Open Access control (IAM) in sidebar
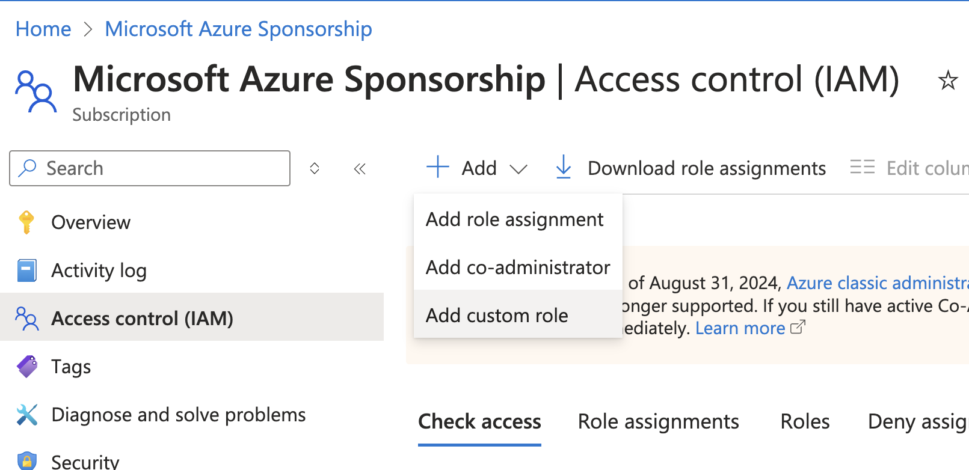Image resolution: width=969 pixels, height=470 pixels. click(x=142, y=318)
